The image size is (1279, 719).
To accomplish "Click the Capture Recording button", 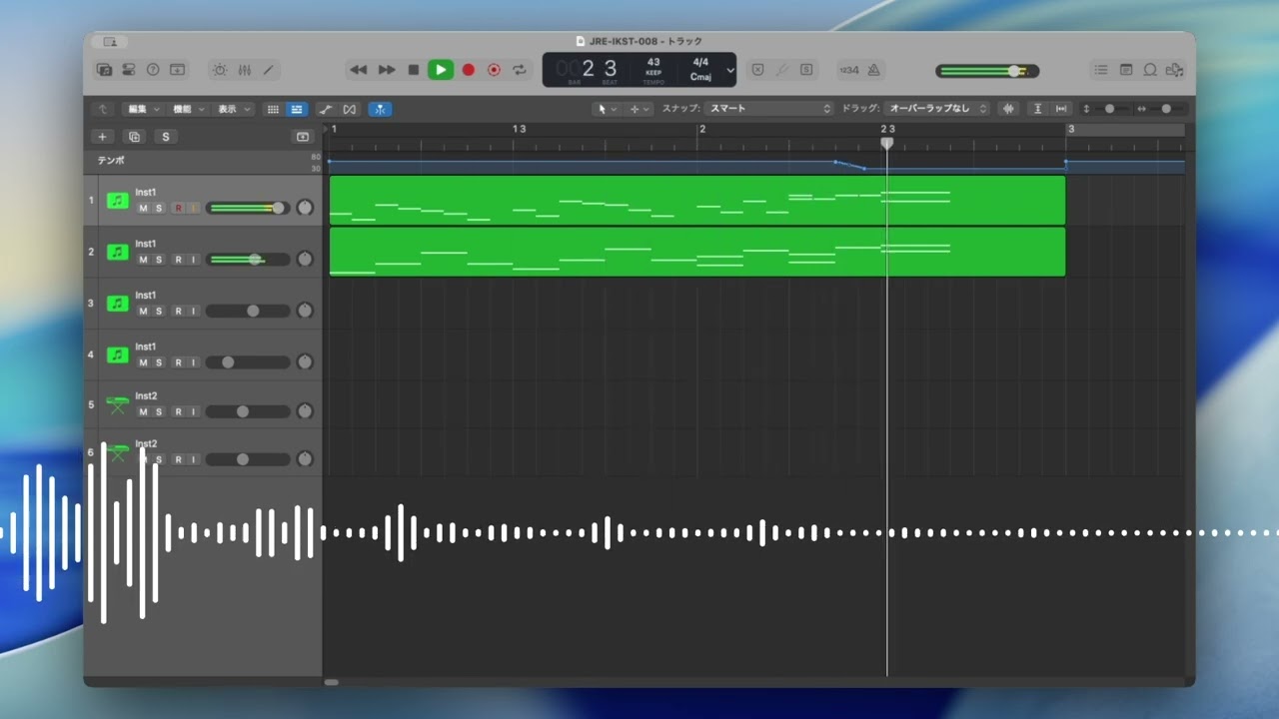I will pos(494,70).
